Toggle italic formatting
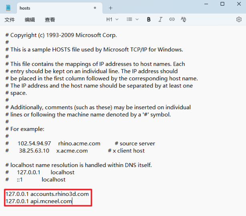The width and height of the screenshot is (246, 216). pos(160,19)
